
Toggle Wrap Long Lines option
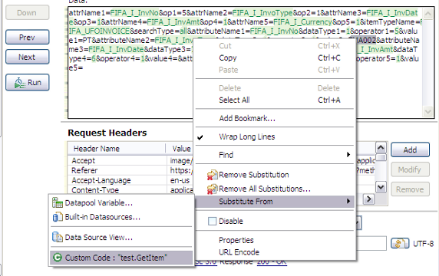[x=276, y=136]
